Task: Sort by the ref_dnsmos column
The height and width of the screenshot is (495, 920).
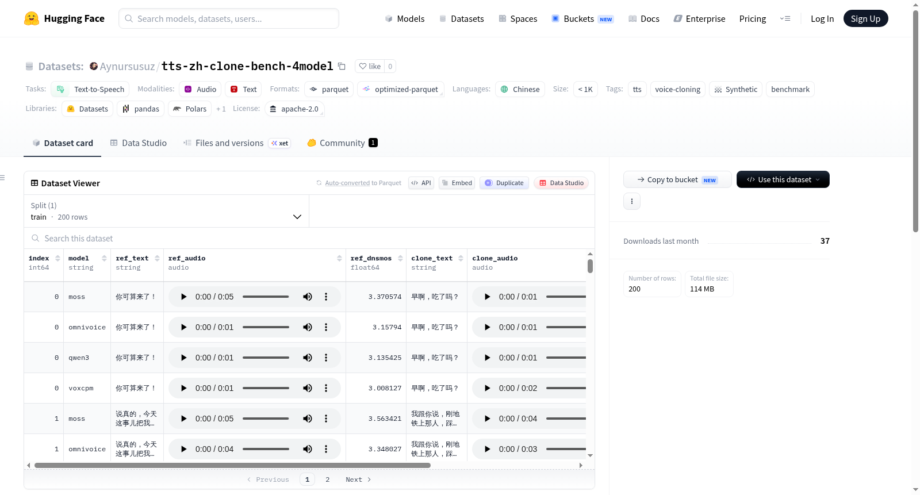Action: (x=400, y=258)
